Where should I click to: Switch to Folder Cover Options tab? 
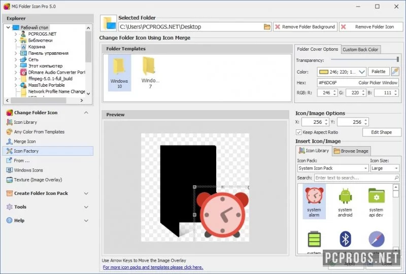tap(318, 49)
